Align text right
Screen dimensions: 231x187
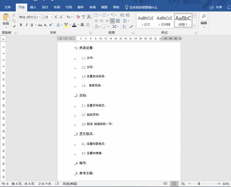(x=107, y=21)
